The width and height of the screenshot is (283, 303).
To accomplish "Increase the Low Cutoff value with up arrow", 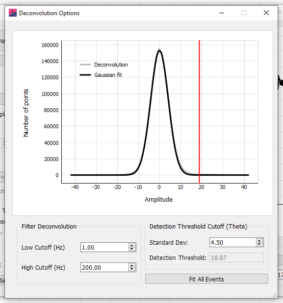I will (x=132, y=245).
